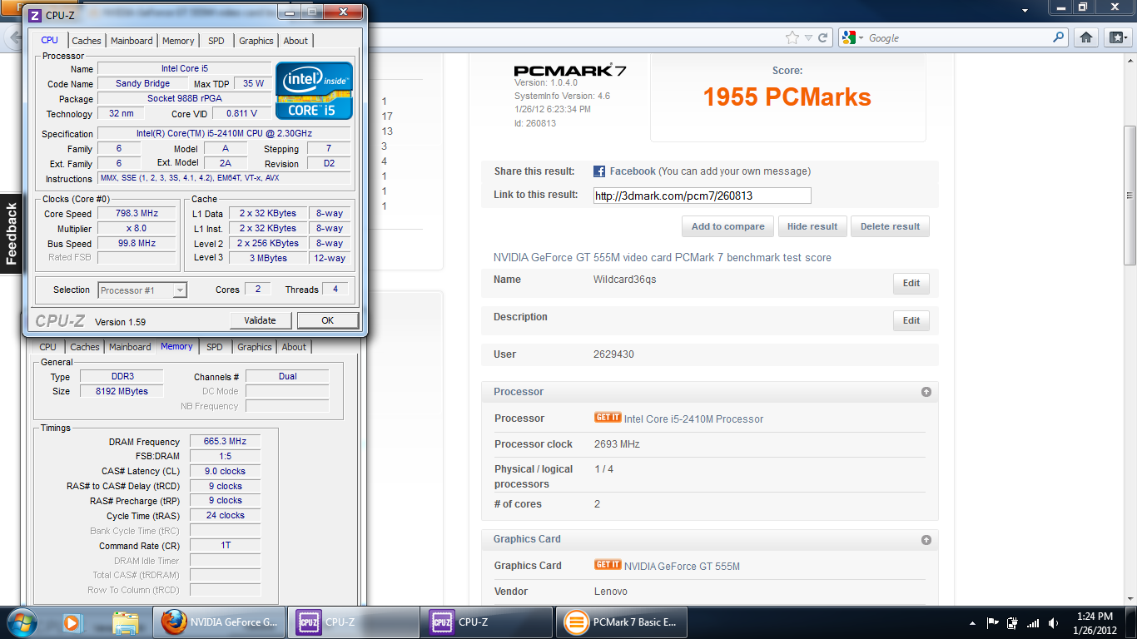Open the NVIDIA GeForce GT 555M link

point(682,566)
